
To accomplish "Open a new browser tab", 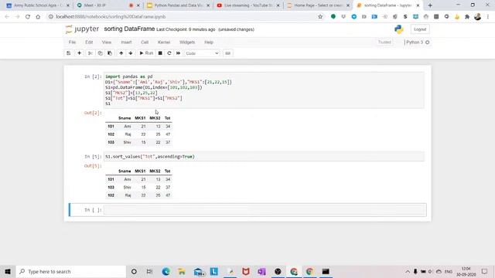I will click(430, 5).
